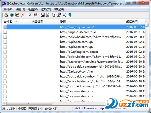Click the IECacheView title bar app icon
151x113 pixels.
click(4, 4)
